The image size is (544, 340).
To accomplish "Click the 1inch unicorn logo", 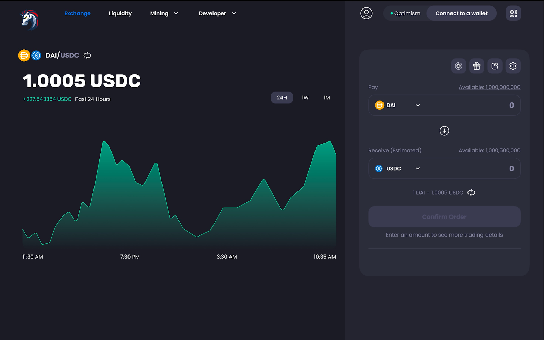I will point(30,20).
